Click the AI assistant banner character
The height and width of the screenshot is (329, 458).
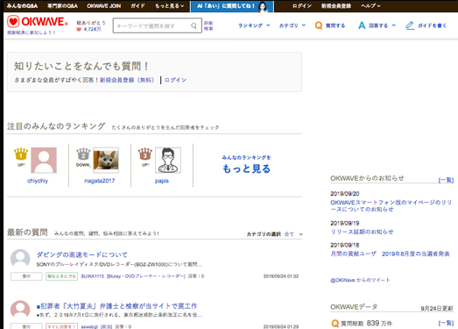tap(263, 7)
